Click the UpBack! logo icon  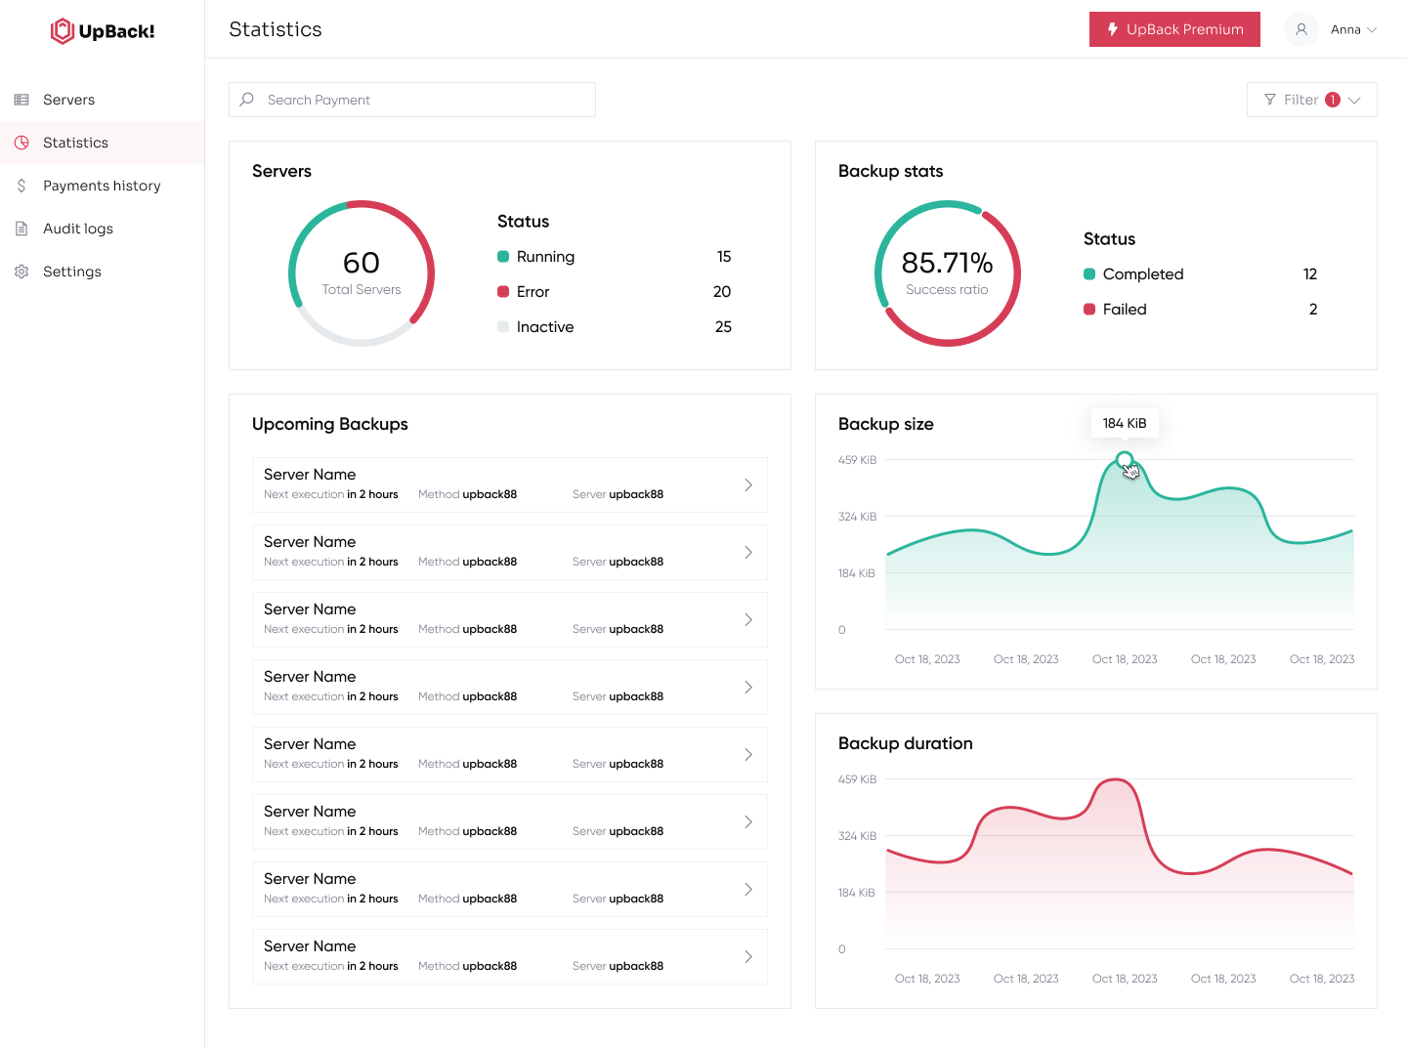[x=63, y=31]
